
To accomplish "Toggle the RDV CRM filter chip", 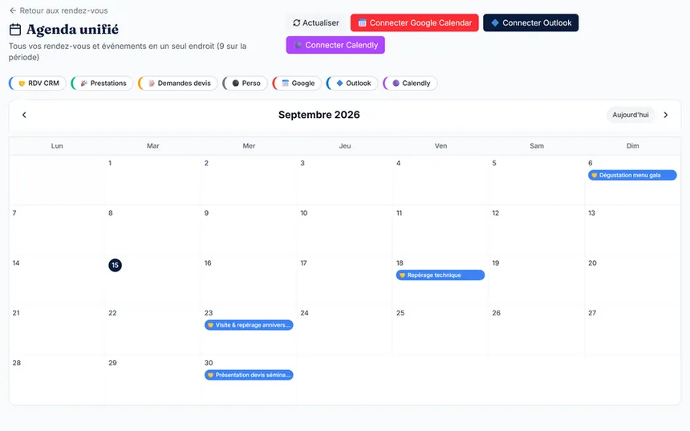I will pyautogui.click(x=38, y=83).
